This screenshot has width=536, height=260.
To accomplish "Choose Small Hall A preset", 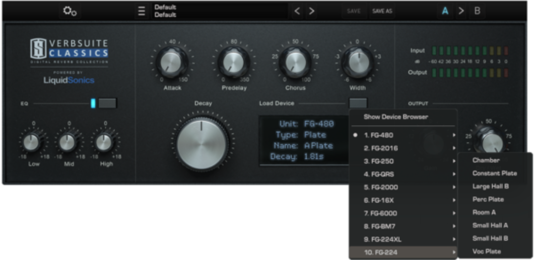I will coord(495,225).
